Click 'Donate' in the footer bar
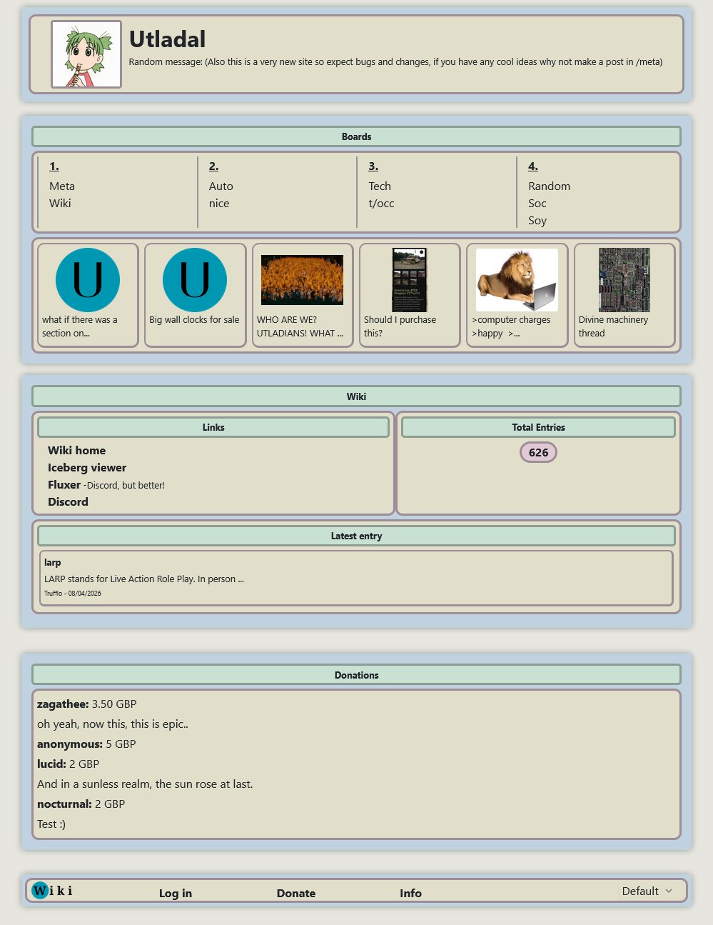Image resolution: width=713 pixels, height=925 pixels. pos(295,893)
